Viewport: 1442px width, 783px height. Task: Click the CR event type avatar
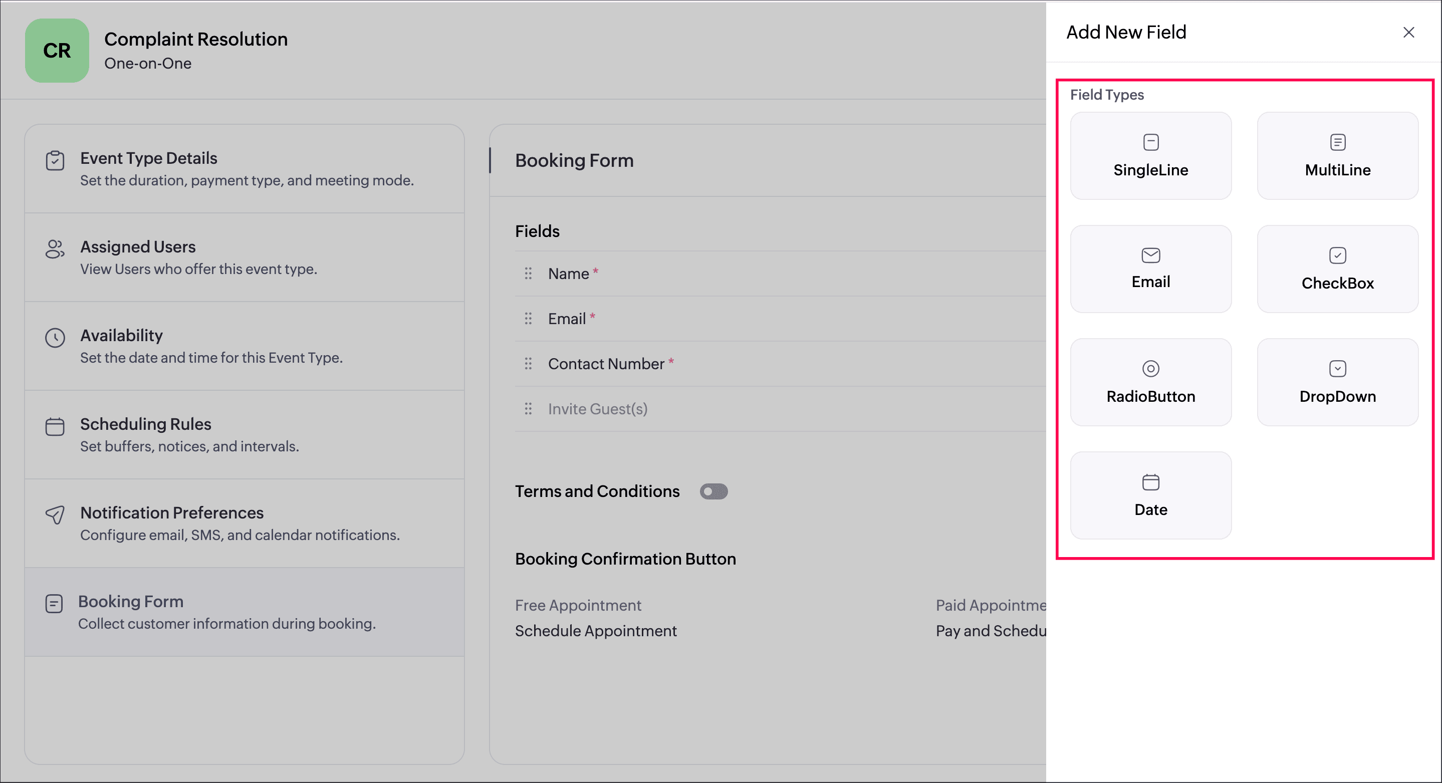57,51
